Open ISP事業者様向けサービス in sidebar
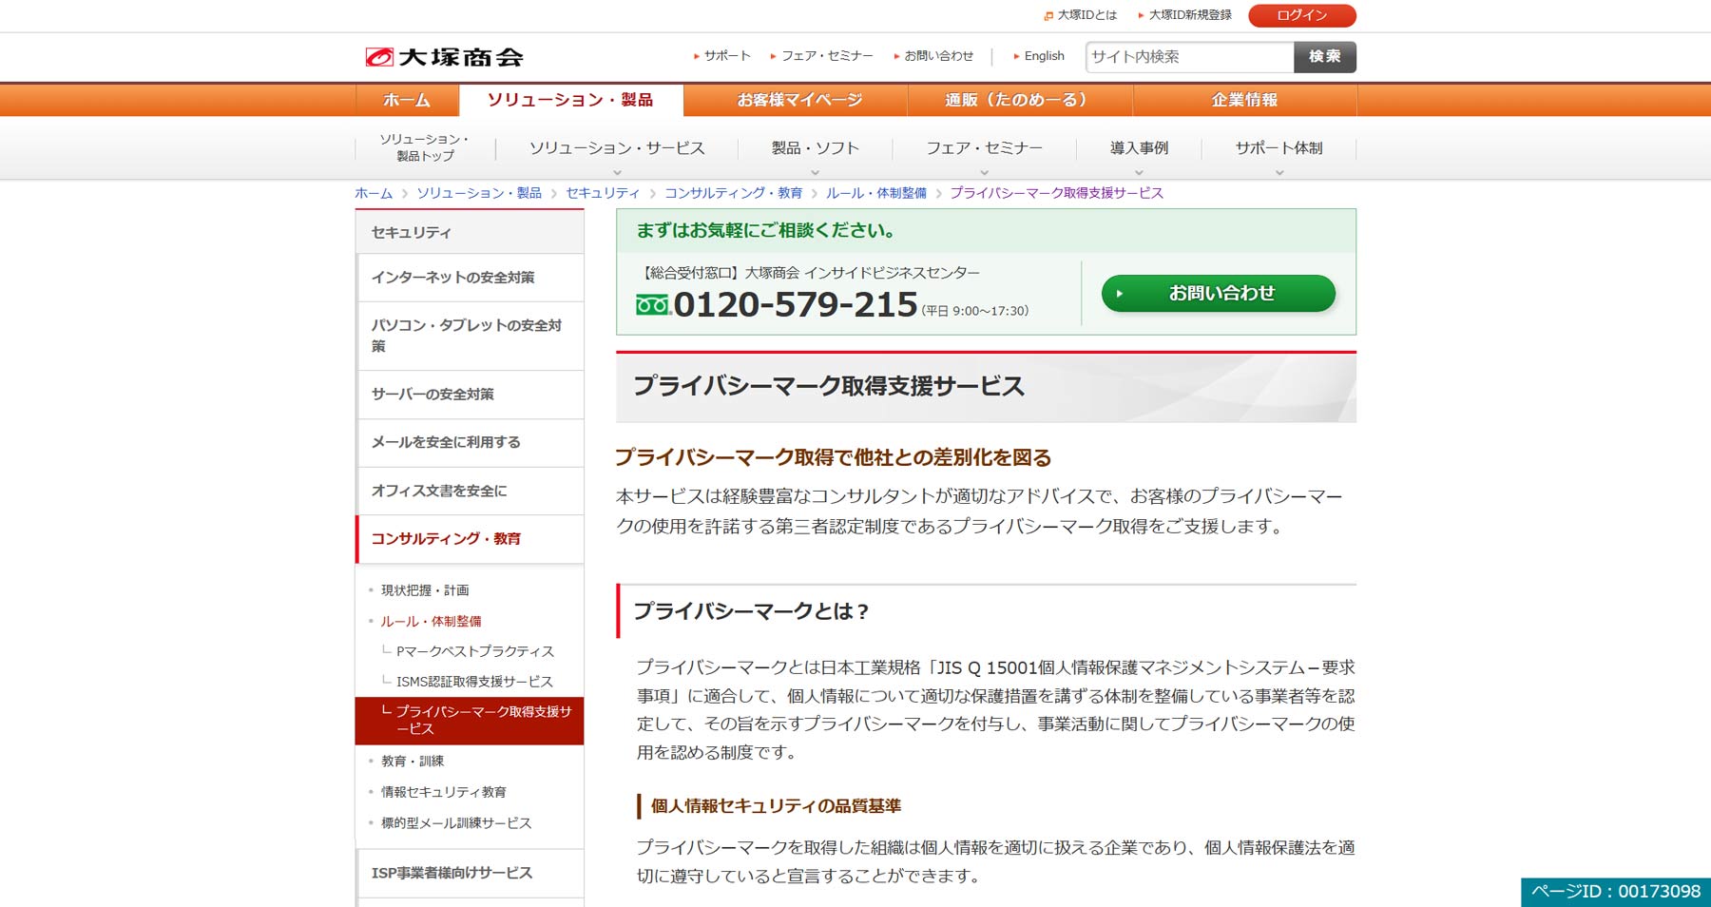 click(x=470, y=873)
